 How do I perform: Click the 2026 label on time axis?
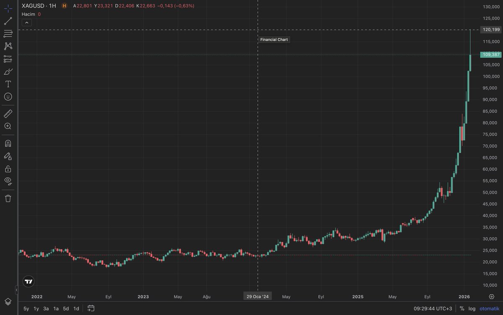click(464, 297)
